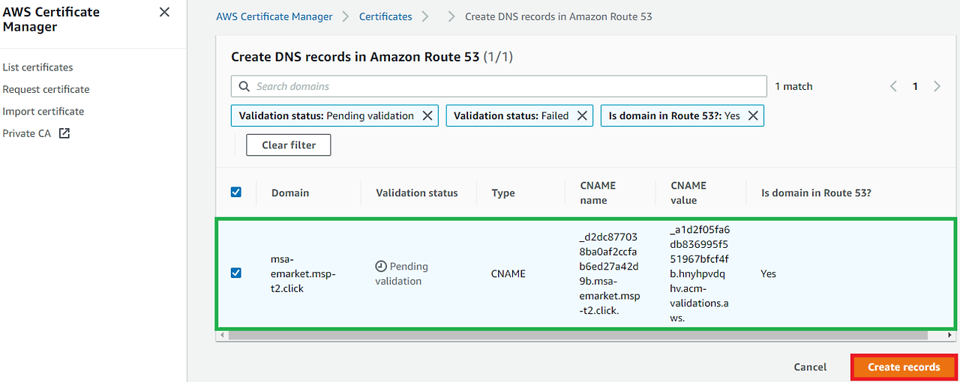Screen dimensions: 960x382
Task: Go to previous page of results
Action: [893, 86]
